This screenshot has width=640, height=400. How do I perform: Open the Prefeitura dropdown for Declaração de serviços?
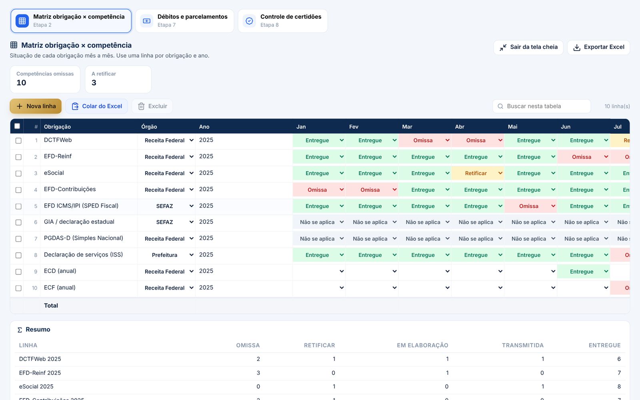[x=166, y=255]
